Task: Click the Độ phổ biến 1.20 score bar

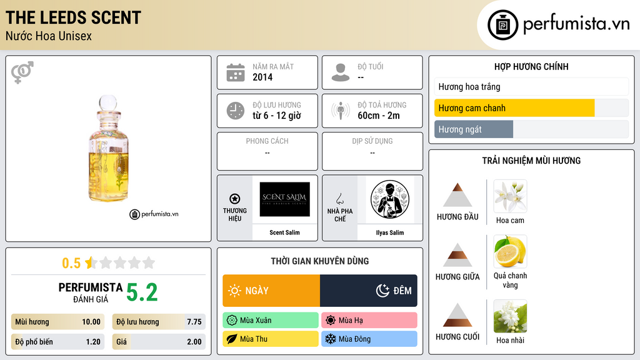Action: [x=58, y=342]
